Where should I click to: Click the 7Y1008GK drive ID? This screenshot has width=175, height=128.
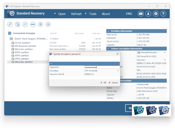pos(54,39)
